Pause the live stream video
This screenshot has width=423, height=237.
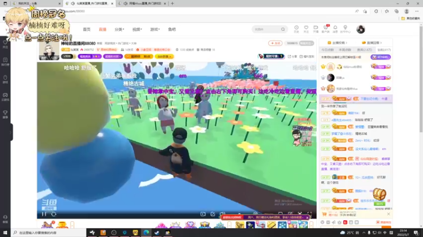44,214
